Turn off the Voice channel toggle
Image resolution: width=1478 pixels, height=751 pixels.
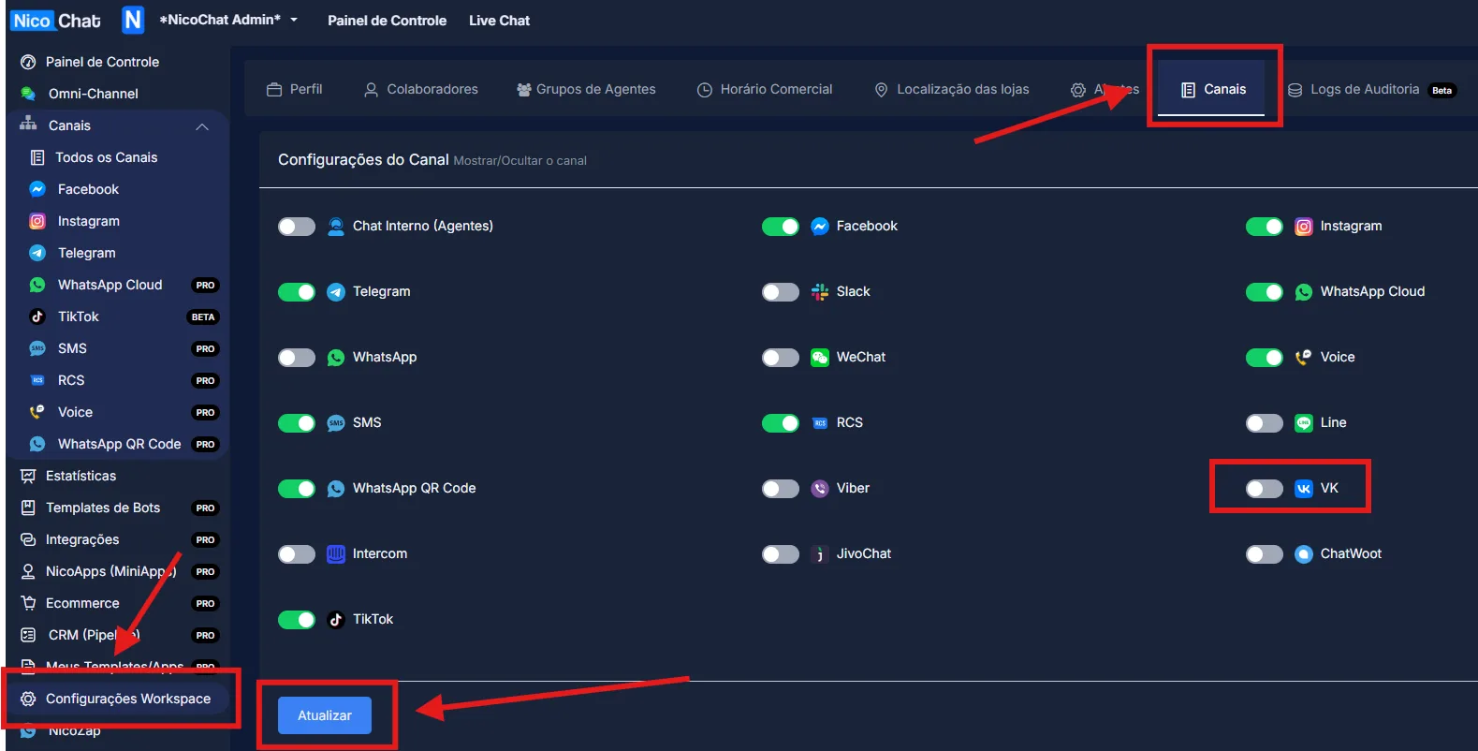(x=1265, y=358)
